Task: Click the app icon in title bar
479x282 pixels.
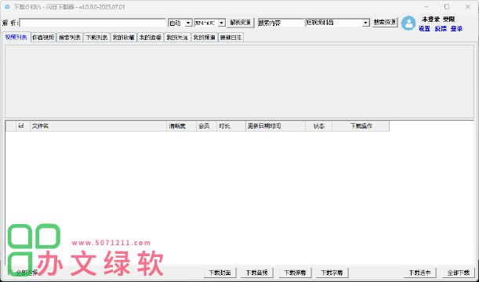Action: tap(7, 7)
